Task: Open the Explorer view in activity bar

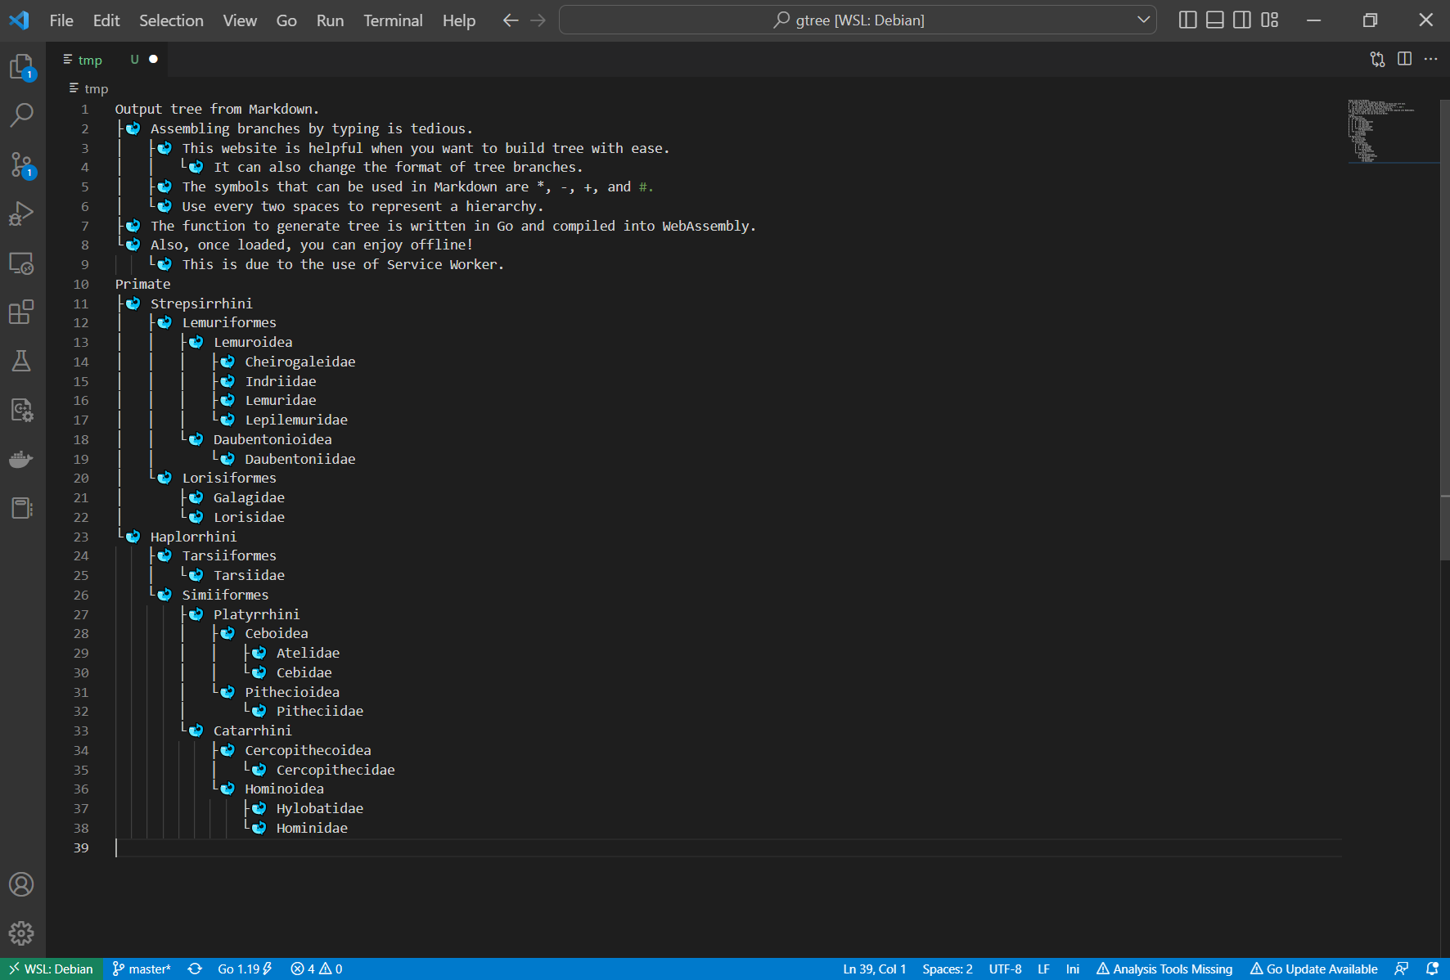Action: (22, 66)
